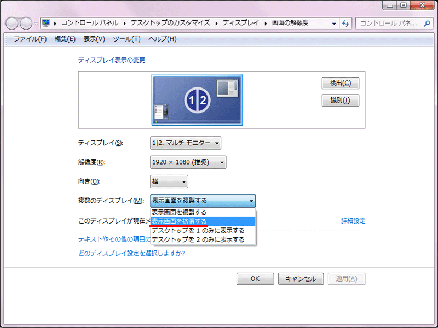Open the 詳細設定 advanced settings link

tap(353, 221)
